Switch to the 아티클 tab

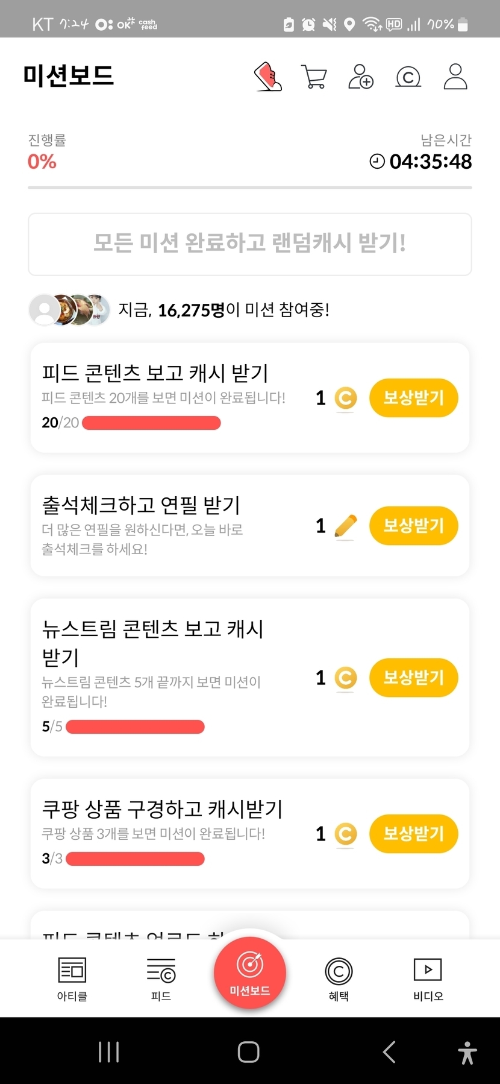(72, 978)
